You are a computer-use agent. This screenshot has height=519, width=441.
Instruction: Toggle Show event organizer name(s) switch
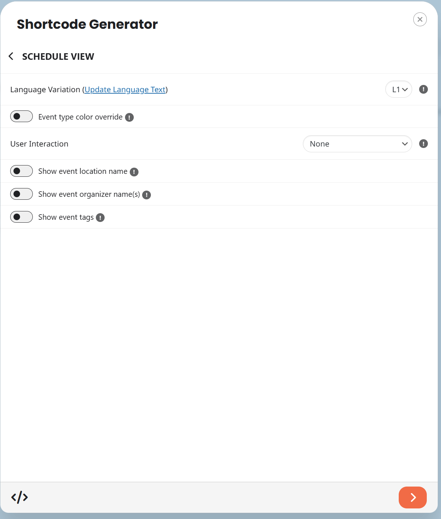tap(22, 194)
